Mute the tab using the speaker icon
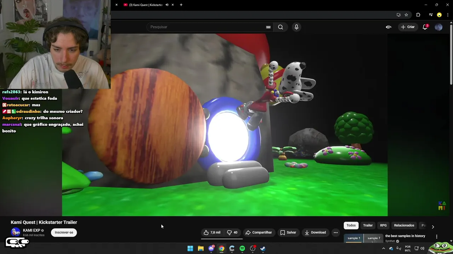The width and height of the screenshot is (453, 254). [167, 5]
